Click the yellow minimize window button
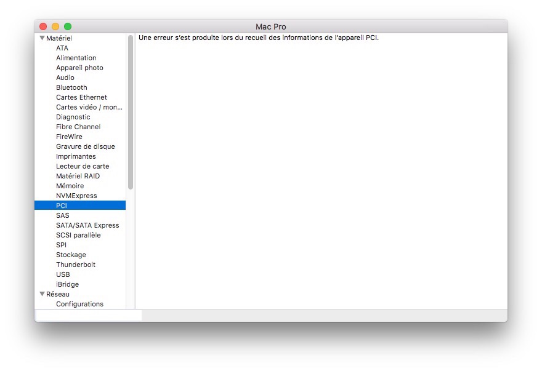 55,26
